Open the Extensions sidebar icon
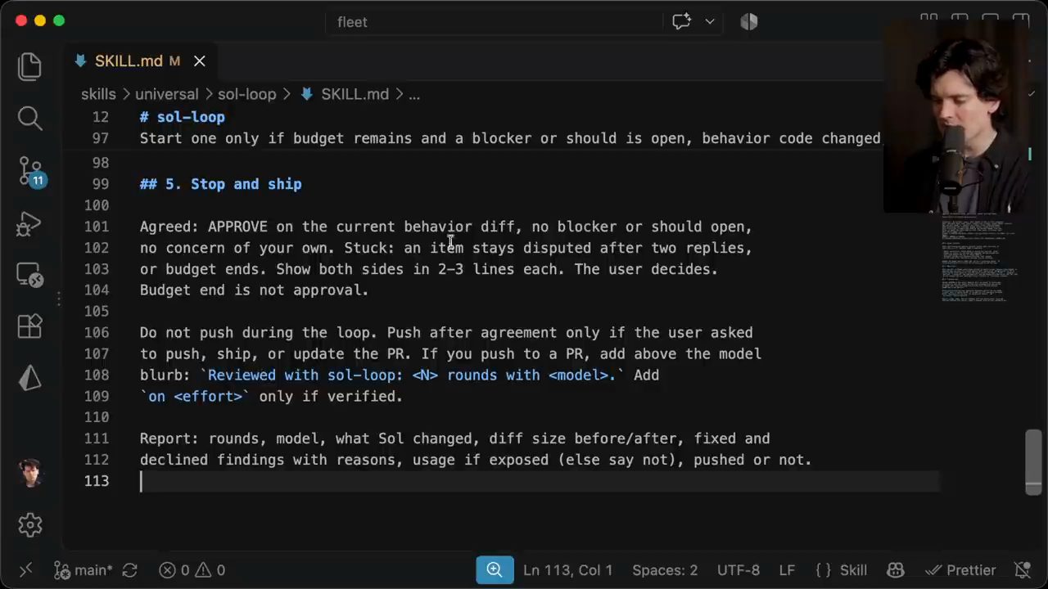 [29, 326]
